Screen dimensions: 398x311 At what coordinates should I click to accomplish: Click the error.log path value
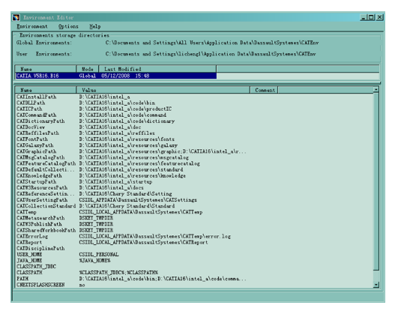tap(155, 236)
